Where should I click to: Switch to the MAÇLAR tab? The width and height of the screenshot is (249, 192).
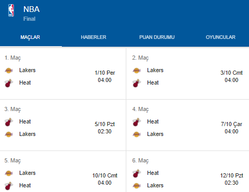(x=30, y=37)
